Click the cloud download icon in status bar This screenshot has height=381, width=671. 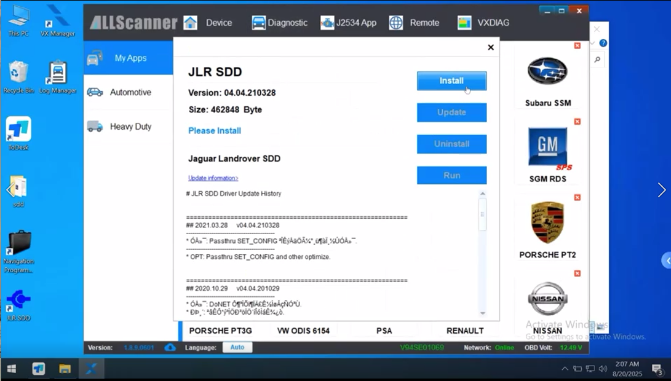(170, 348)
